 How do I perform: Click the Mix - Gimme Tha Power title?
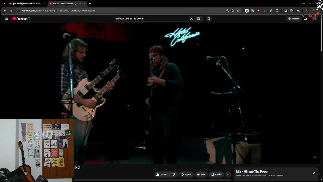pos(252,172)
